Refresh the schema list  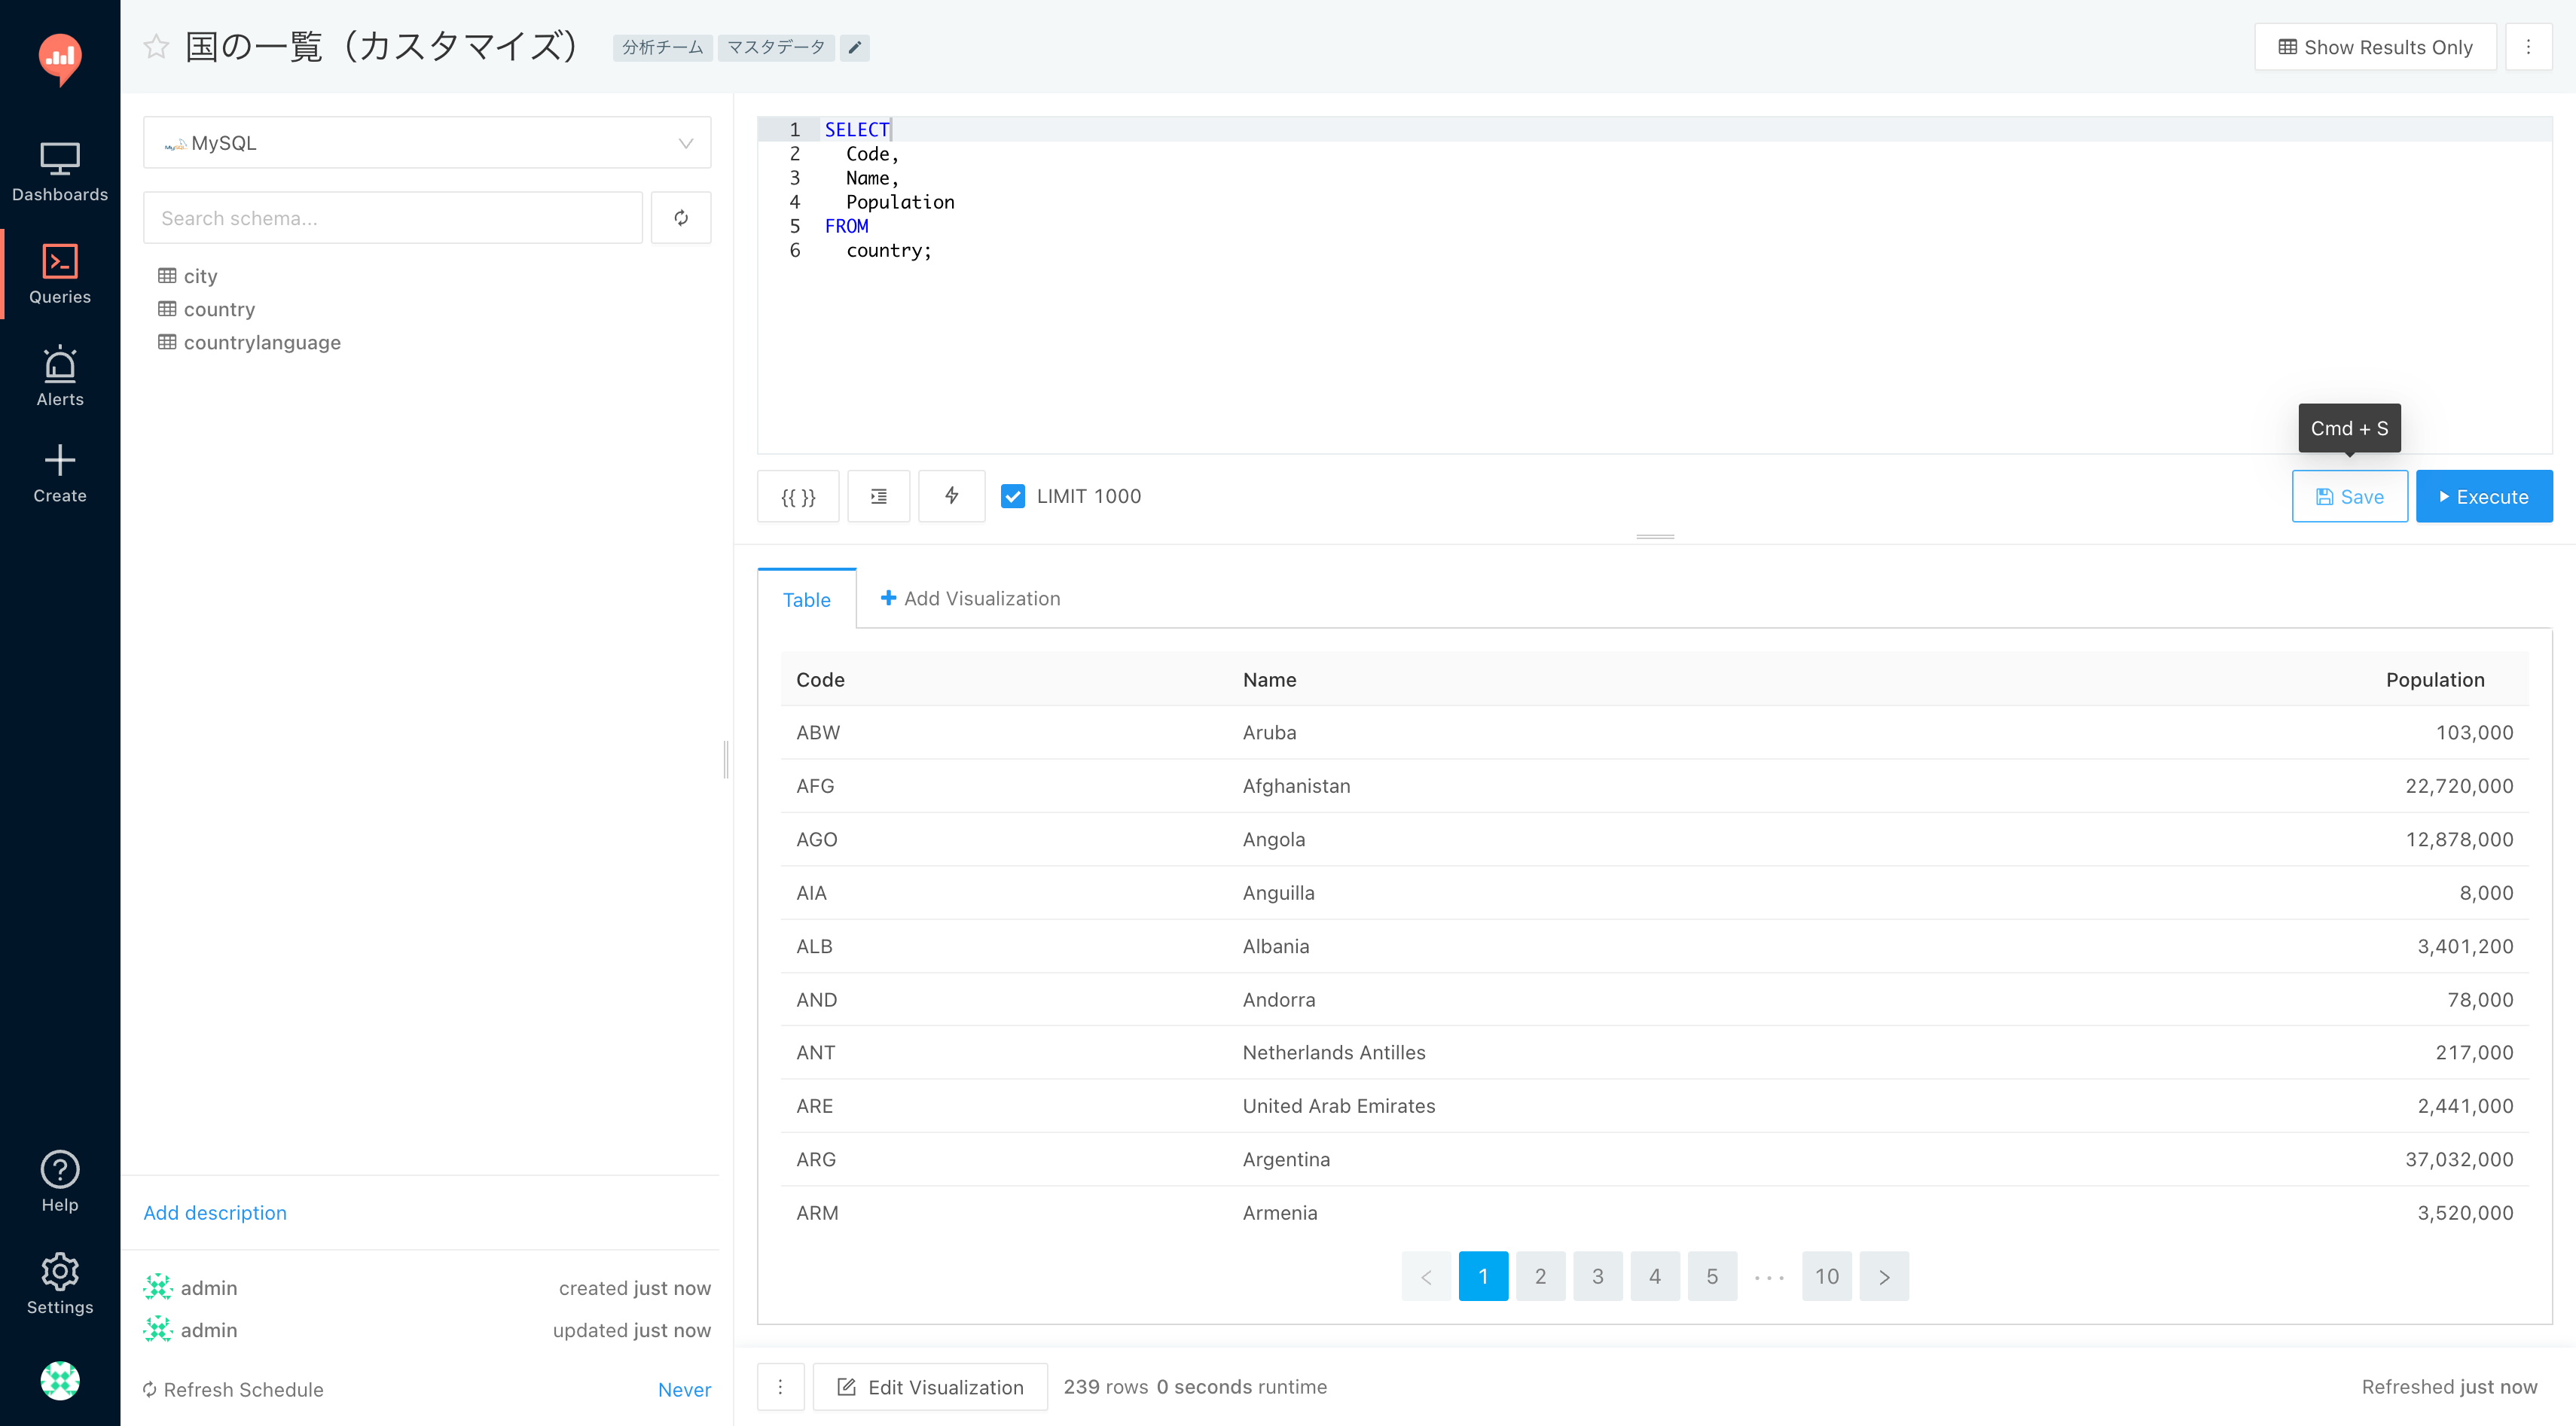tap(681, 218)
